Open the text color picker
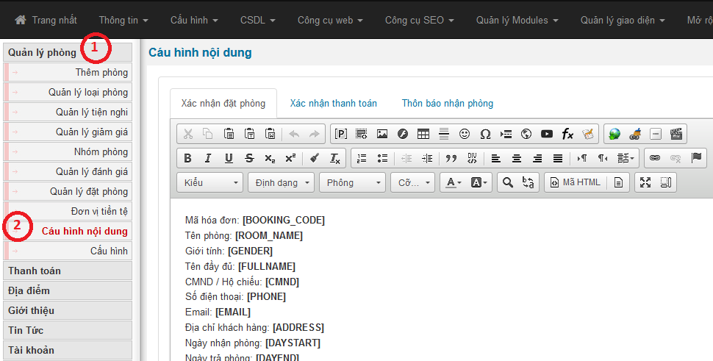The image size is (713, 361). tap(451, 182)
